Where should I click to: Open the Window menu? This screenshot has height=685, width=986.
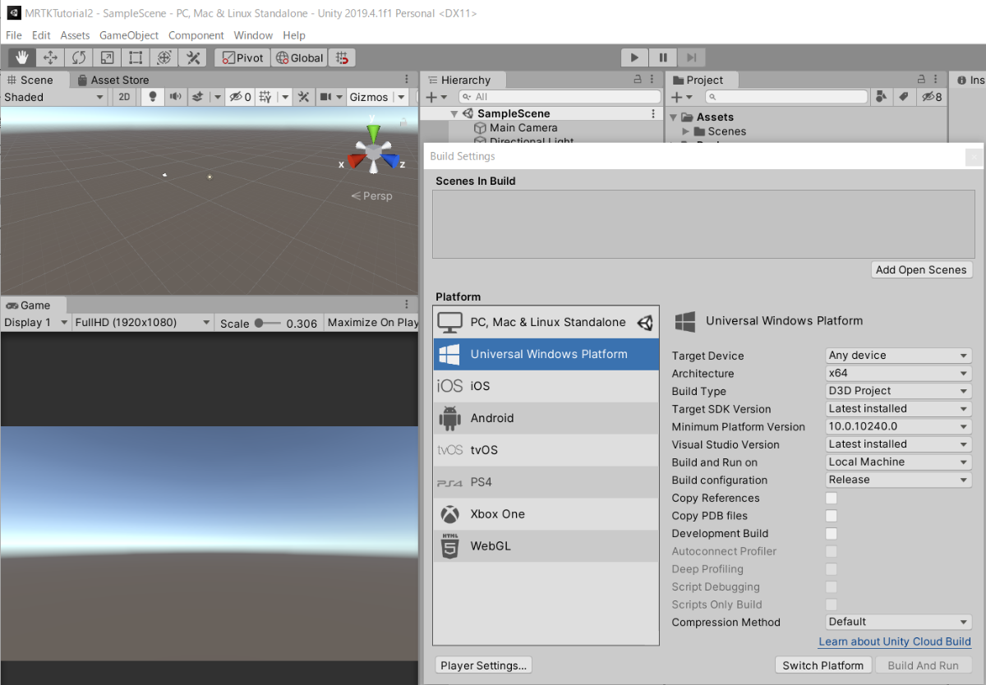(253, 35)
